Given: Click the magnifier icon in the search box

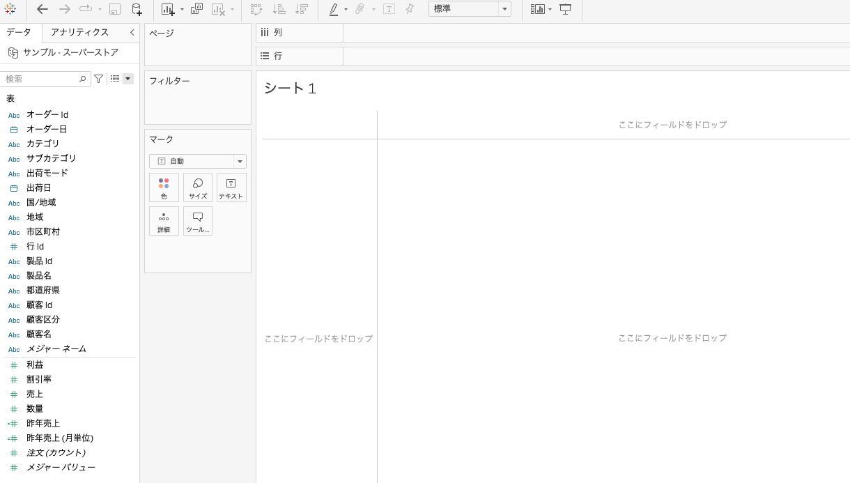Looking at the screenshot, I should click(x=83, y=79).
